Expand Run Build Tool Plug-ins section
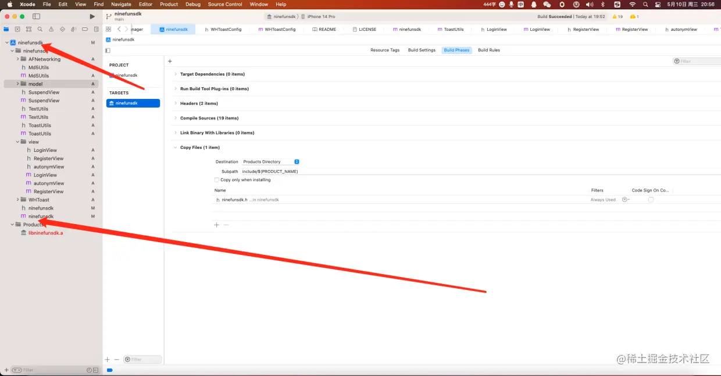Viewport: 721px width, 376px height. point(176,89)
